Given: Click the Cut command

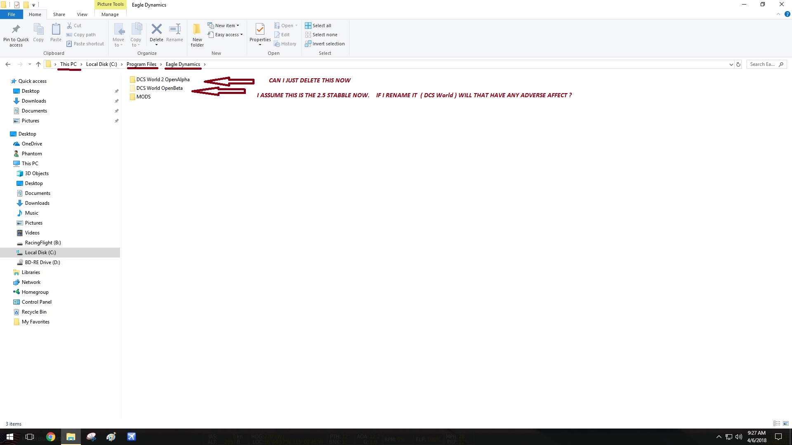Looking at the screenshot, I should pos(74,26).
